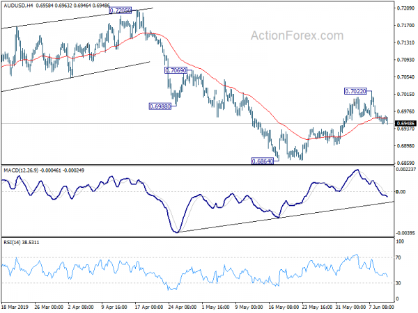Click the 1 May 16:00 date label
Screen dimensions: 418x313
click(x=215, y=307)
